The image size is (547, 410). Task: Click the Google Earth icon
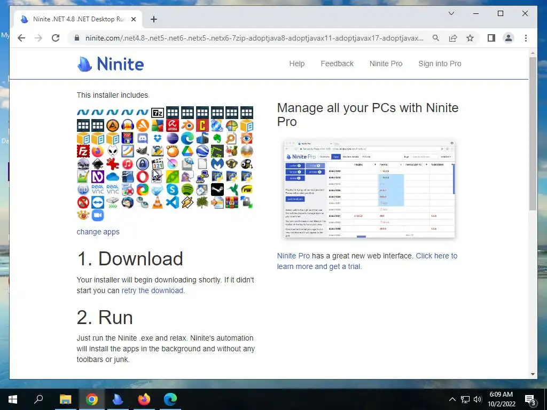202,151
